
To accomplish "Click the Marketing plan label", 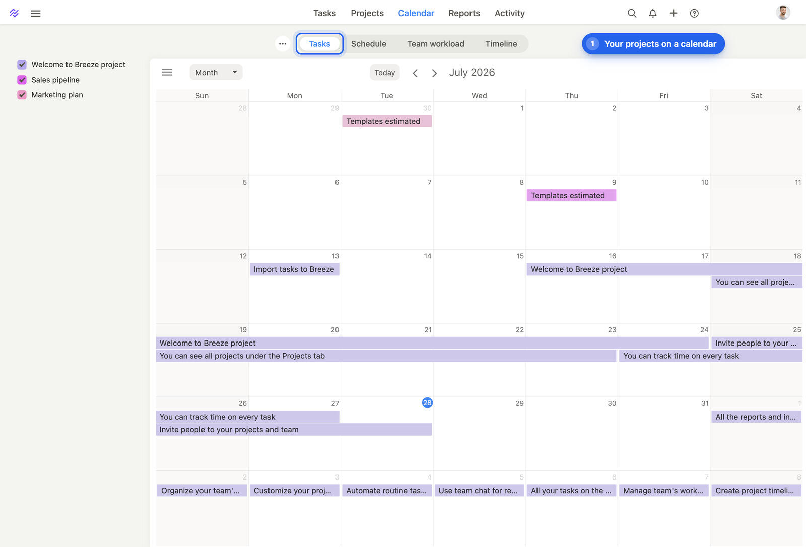I will (x=57, y=95).
